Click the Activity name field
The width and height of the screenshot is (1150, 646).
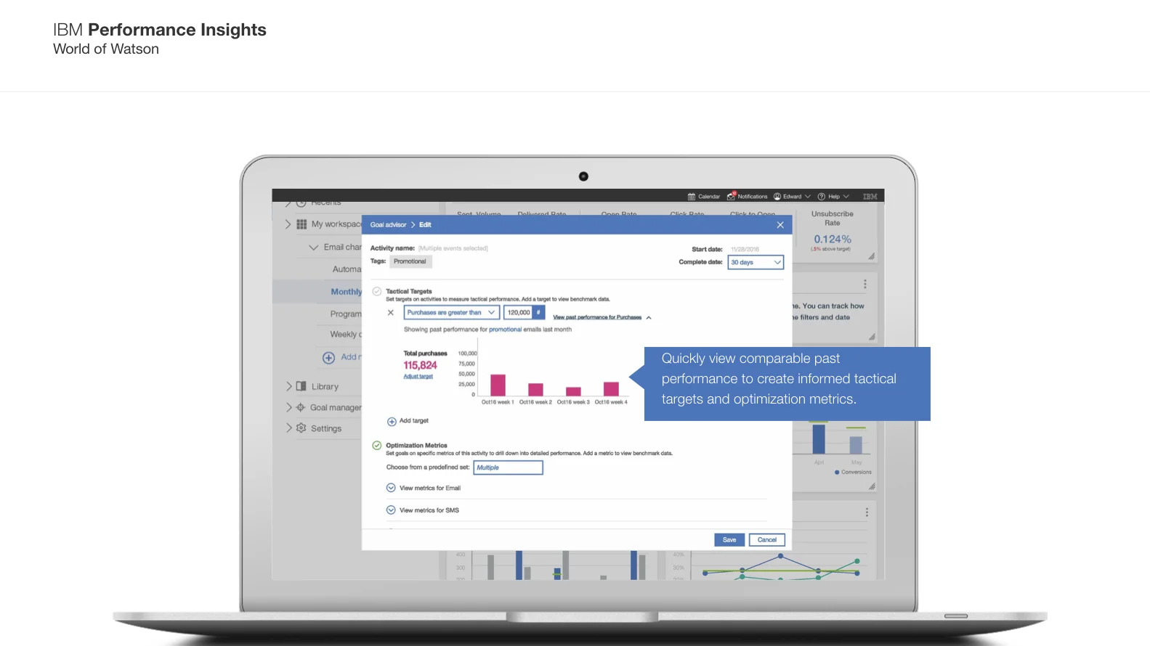coord(453,248)
